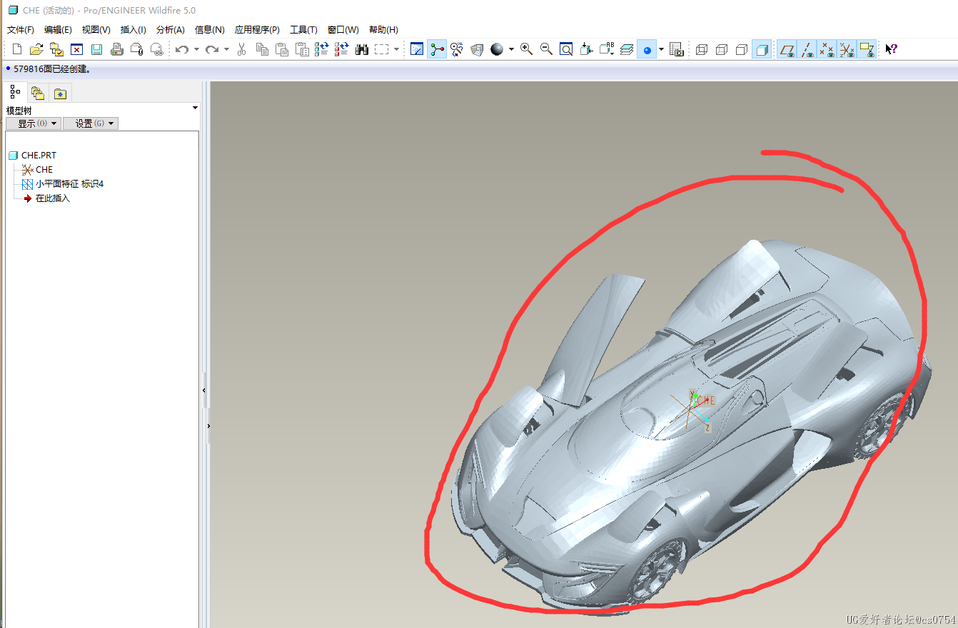Expand selection box options arrow

click(x=396, y=49)
